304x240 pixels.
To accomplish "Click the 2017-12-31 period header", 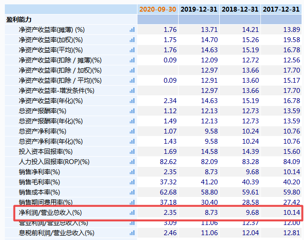I will coord(281,9).
